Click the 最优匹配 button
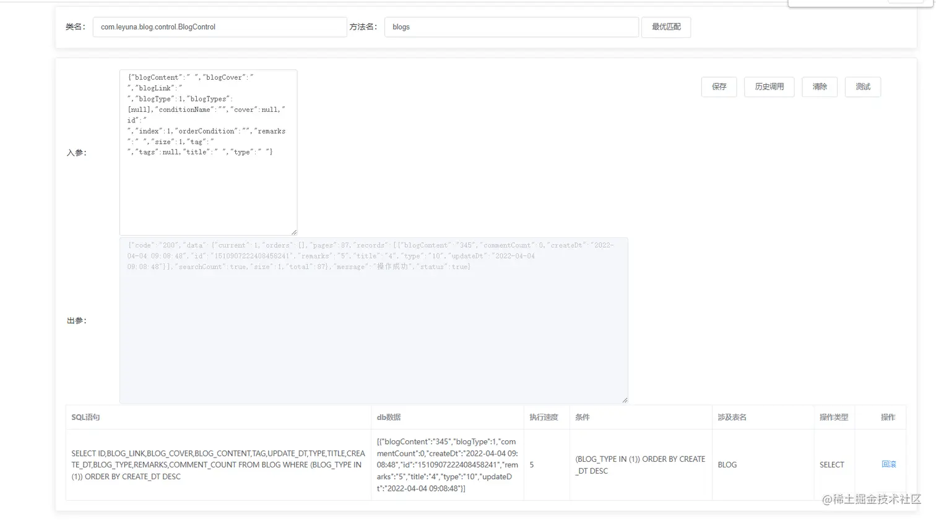Screen dimensions: 936x520 pos(666,27)
